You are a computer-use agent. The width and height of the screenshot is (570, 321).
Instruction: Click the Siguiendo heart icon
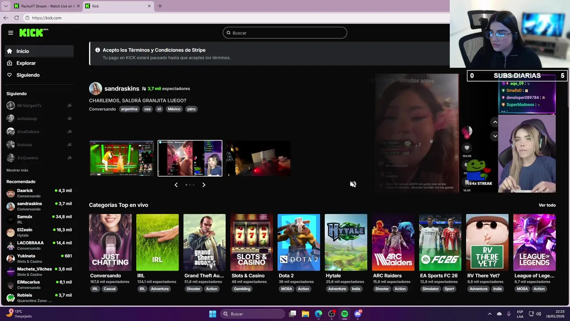point(9,75)
